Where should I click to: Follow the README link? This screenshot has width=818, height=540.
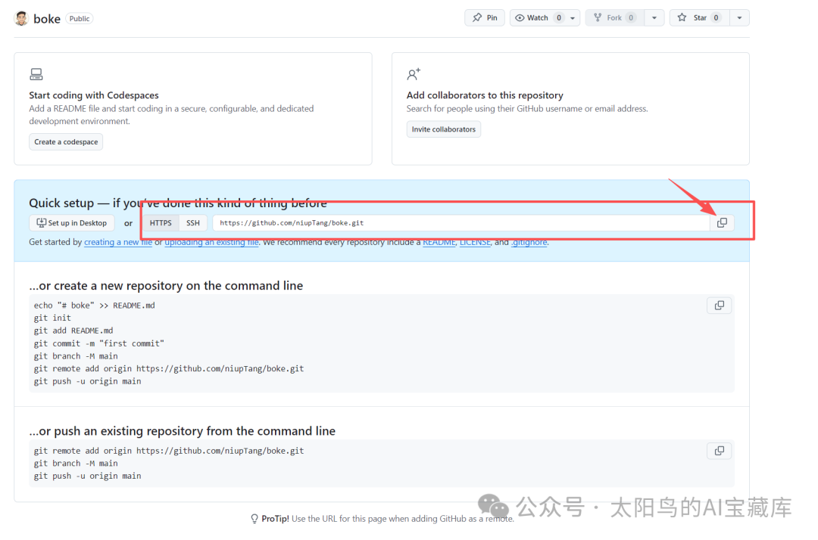point(439,242)
